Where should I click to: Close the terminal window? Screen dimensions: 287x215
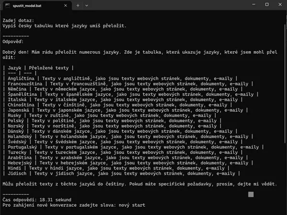280,4
